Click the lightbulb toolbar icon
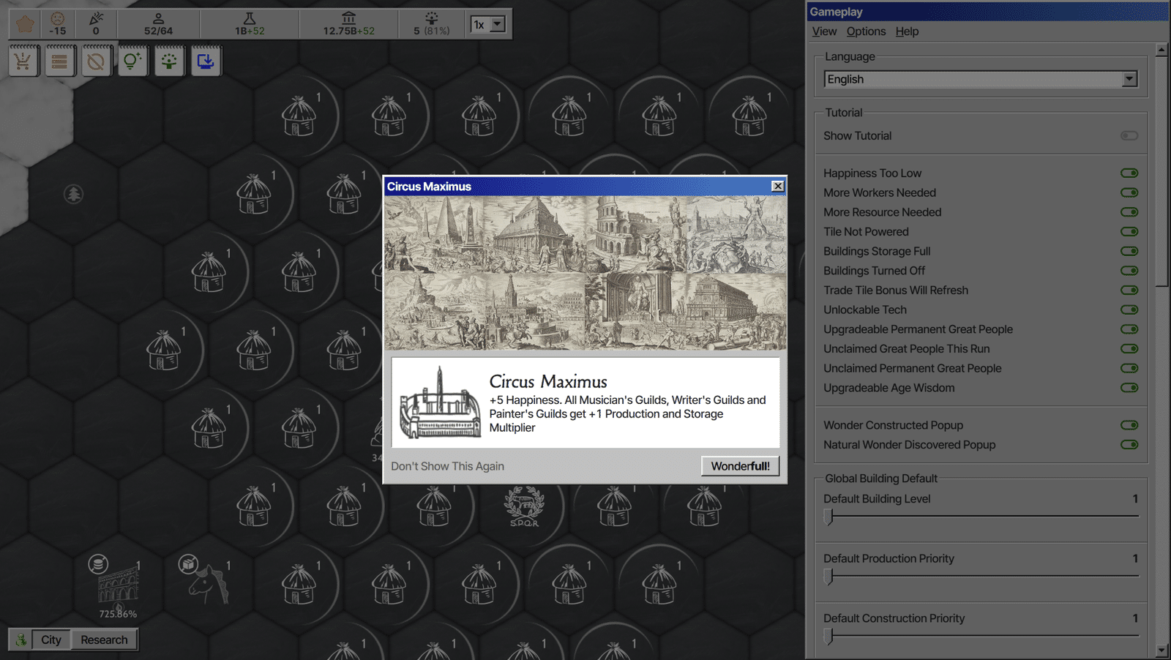The width and height of the screenshot is (1171, 660). (x=132, y=61)
